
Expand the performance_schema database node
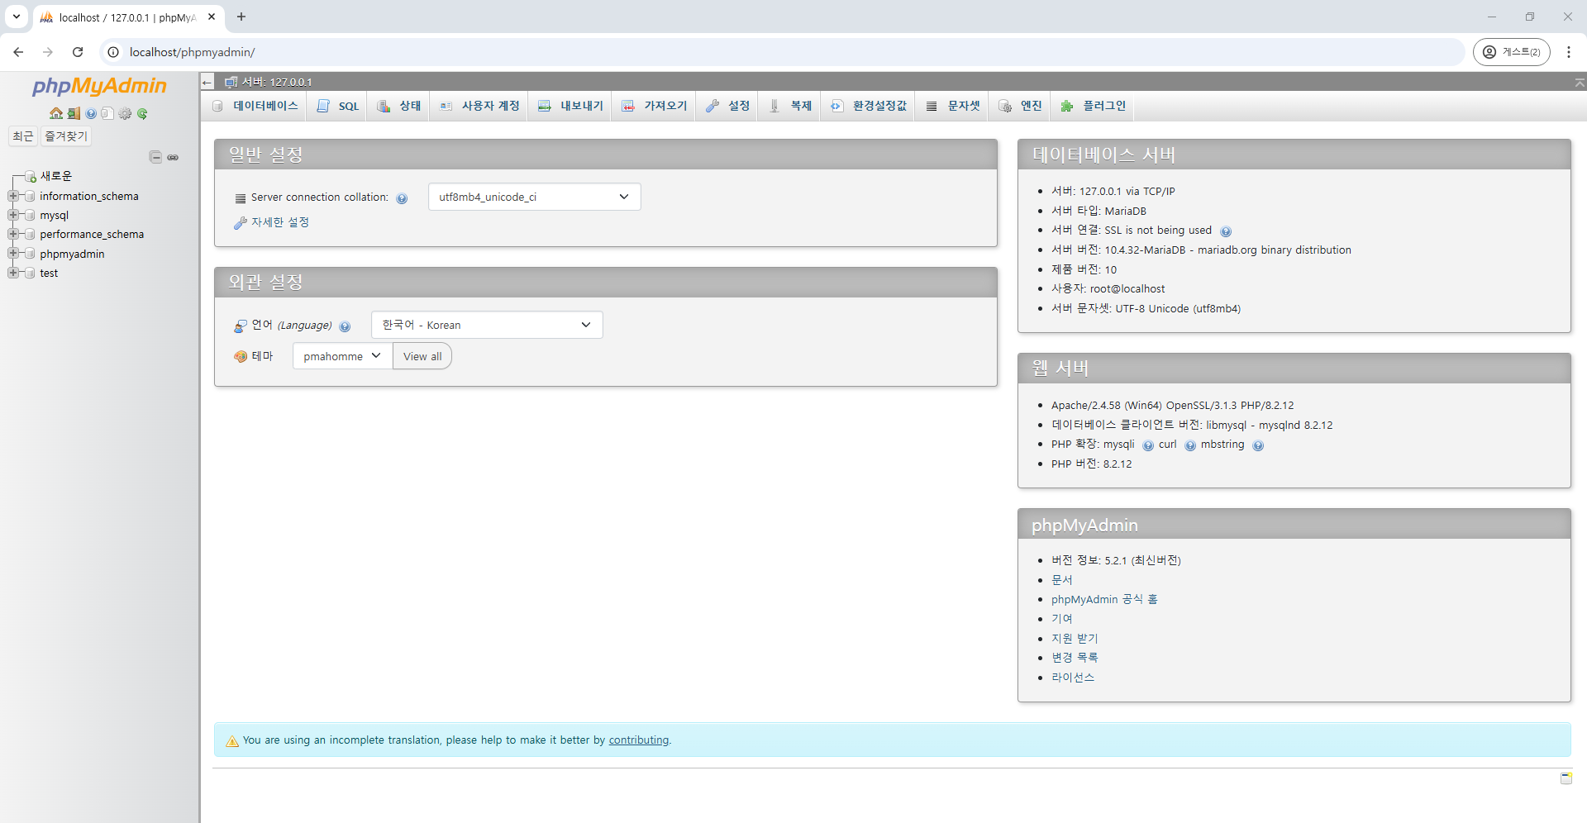coord(13,234)
